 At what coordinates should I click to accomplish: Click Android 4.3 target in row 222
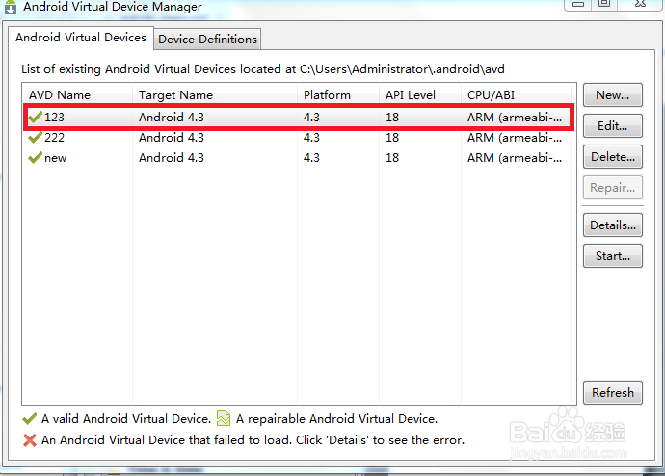[172, 138]
